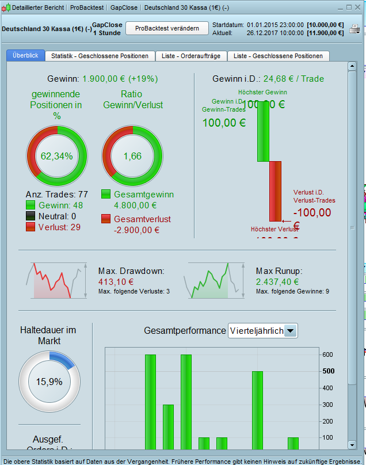Click the scrollbar down arrow

352,445
